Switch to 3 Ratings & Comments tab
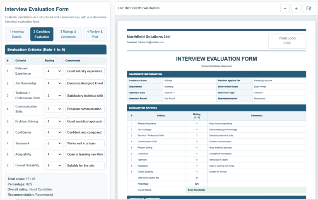 point(68,34)
